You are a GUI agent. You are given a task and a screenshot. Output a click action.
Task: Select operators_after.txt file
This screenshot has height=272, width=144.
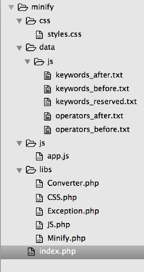(89, 116)
